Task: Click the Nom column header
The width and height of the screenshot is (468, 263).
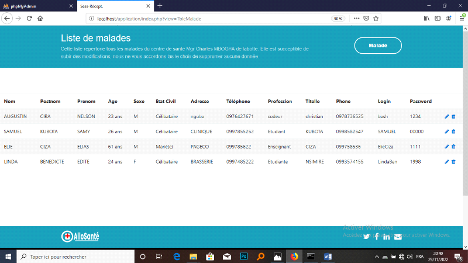Action: (9, 101)
